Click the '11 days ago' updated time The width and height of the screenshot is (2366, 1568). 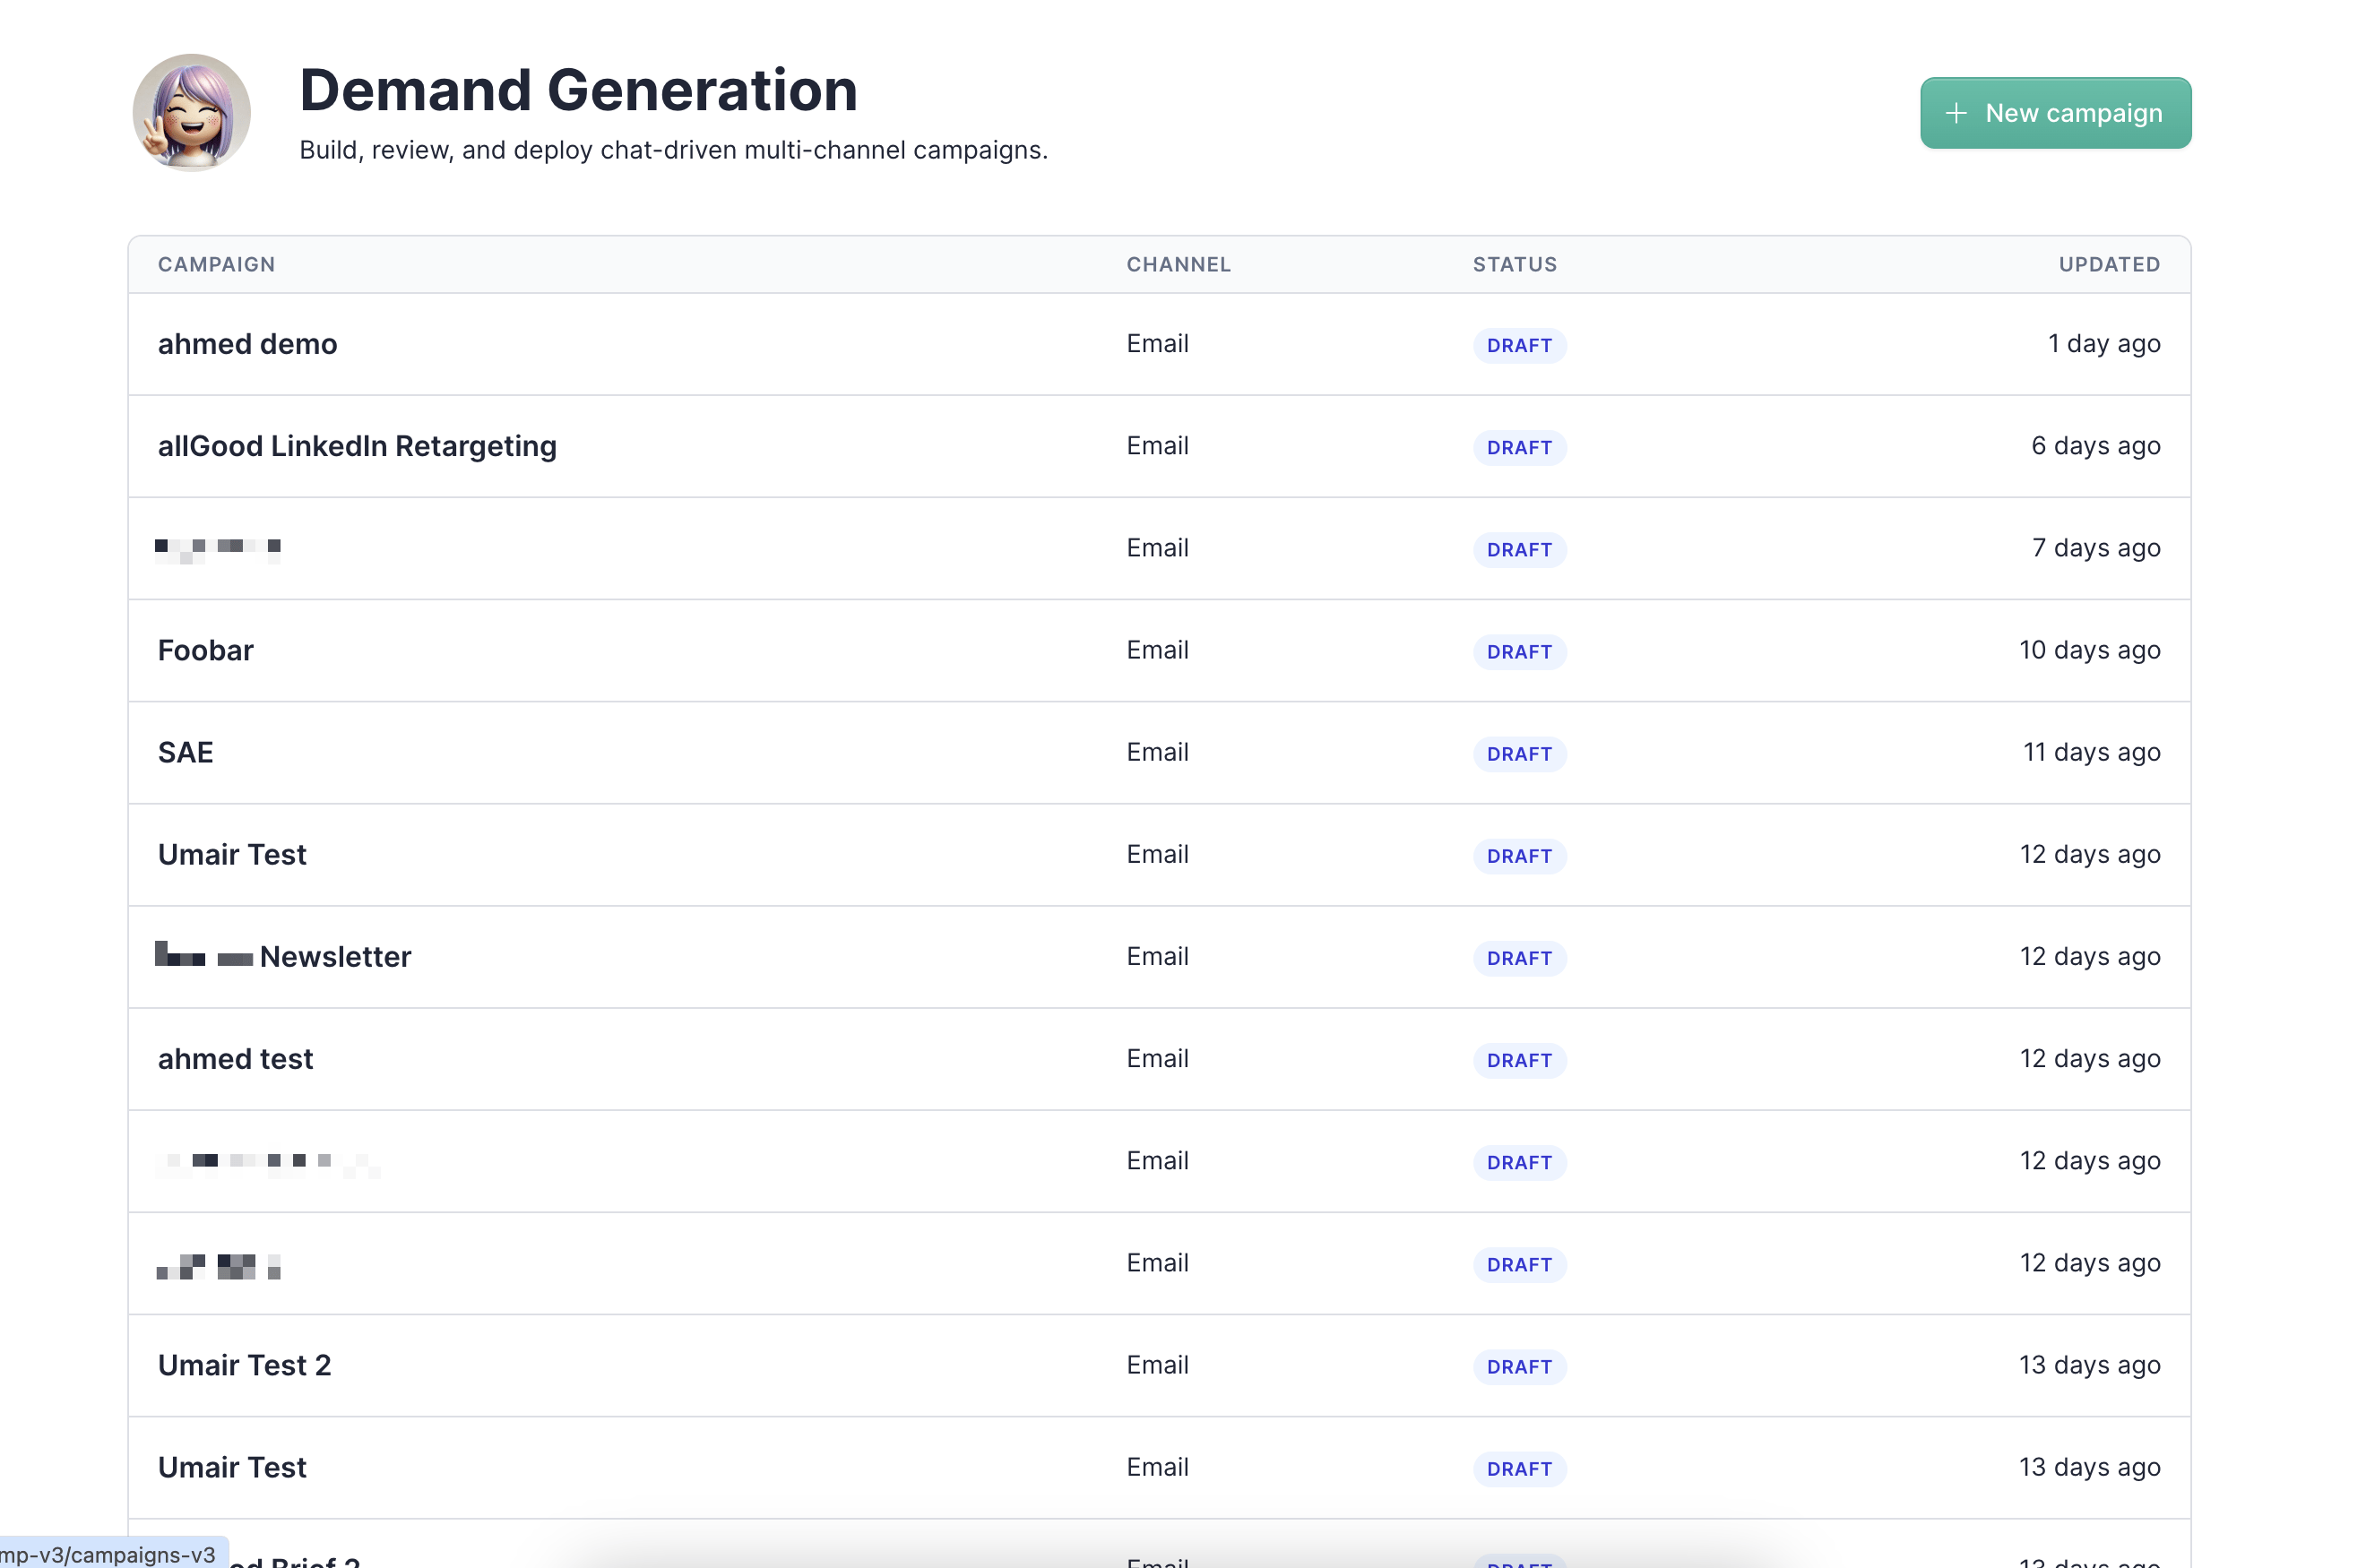(x=2092, y=752)
